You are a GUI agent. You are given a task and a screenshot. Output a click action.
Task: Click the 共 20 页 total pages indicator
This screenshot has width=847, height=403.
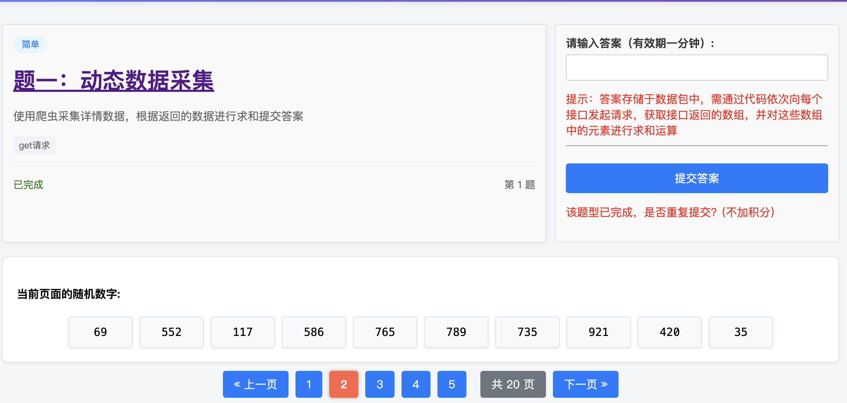(513, 384)
